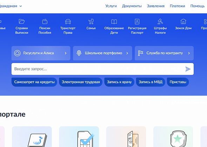
Task: Open the Госуслуги и Алиса banner text
Action: (38, 53)
